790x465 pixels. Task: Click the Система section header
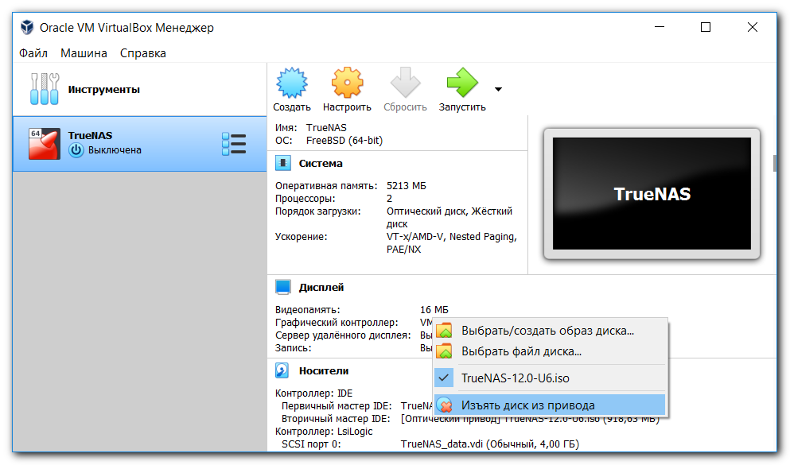tap(321, 163)
